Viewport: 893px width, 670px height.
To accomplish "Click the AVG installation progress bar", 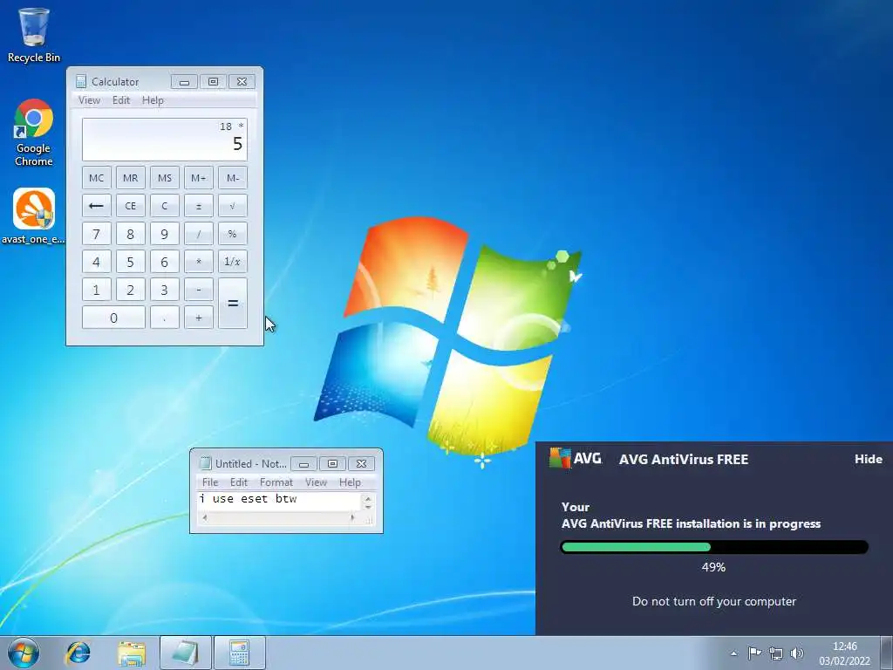I will pyautogui.click(x=714, y=547).
